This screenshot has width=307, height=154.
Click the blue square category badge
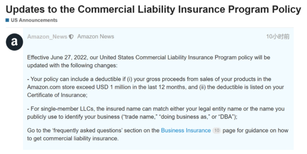pyautogui.click(x=7, y=20)
